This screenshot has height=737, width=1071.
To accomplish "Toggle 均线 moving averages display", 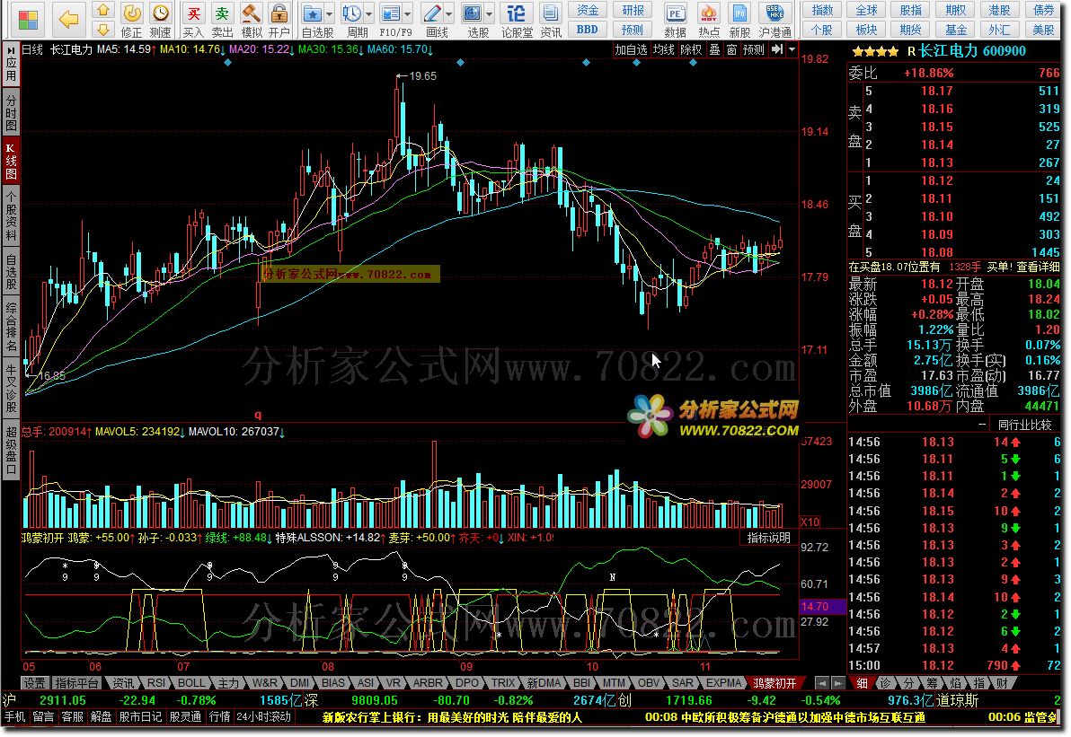I will 663,49.
